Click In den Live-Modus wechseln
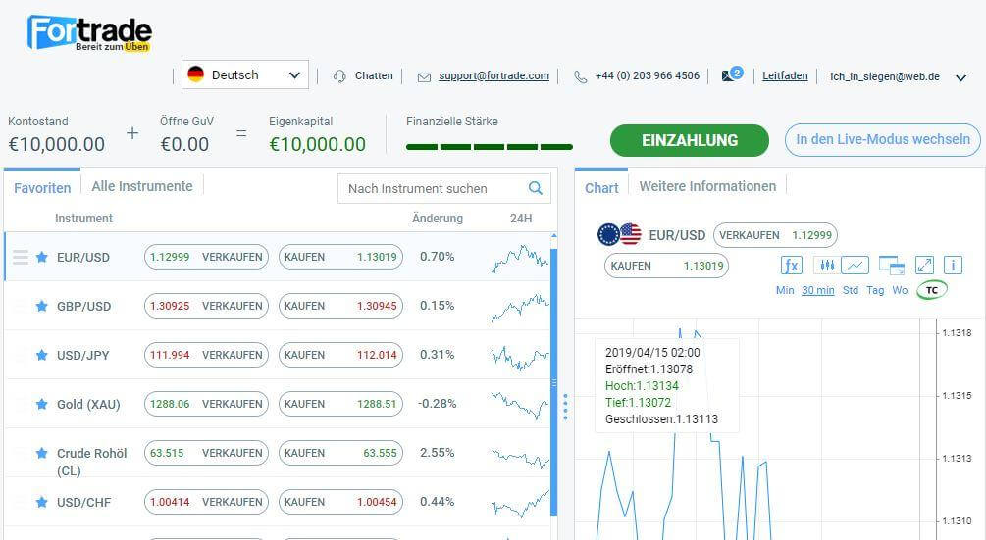This screenshot has width=986, height=540. pos(883,139)
